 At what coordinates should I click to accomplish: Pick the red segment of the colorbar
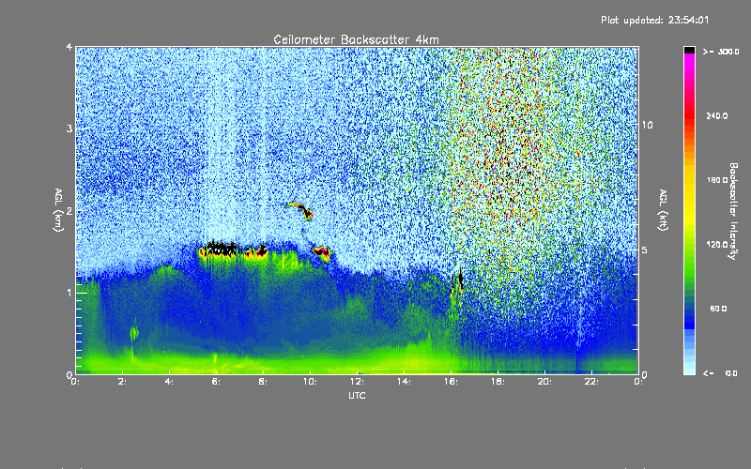pyautogui.click(x=689, y=114)
